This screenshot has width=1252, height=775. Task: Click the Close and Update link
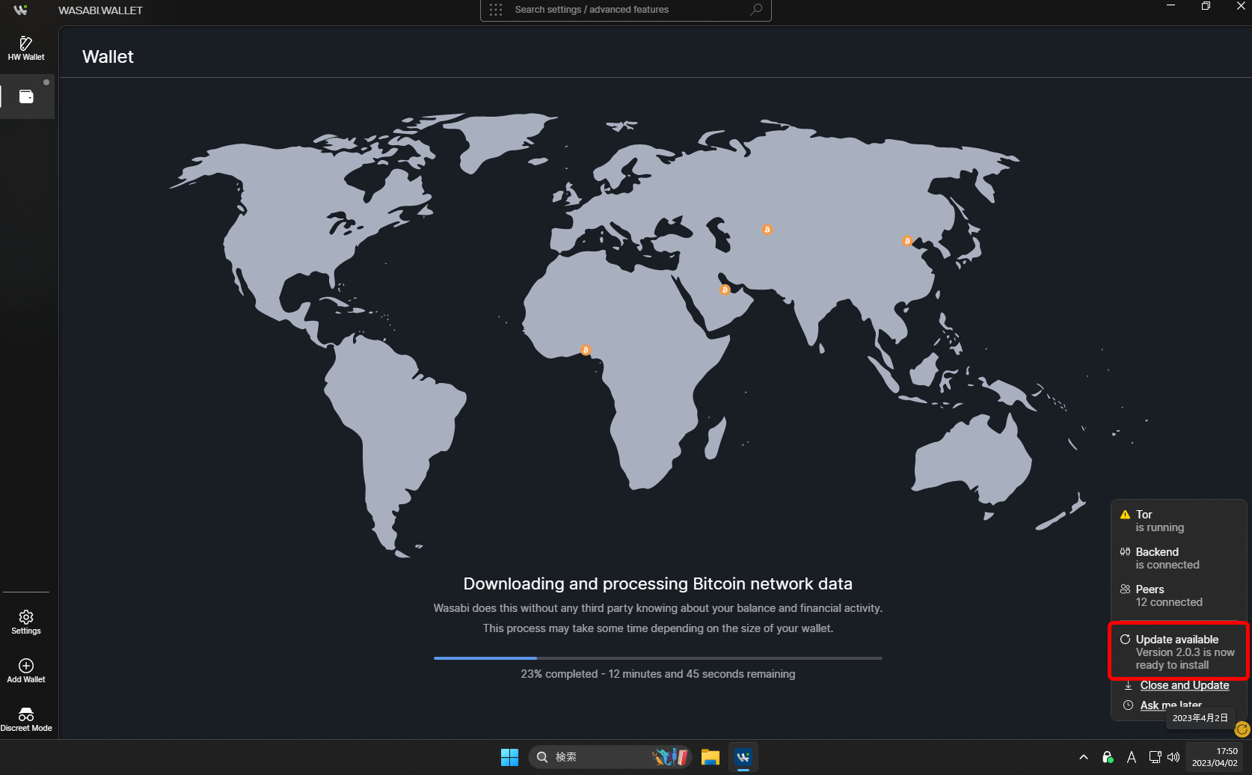tap(1185, 685)
